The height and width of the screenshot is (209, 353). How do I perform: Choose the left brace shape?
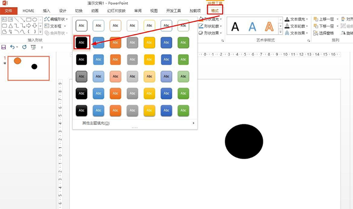point(28,31)
